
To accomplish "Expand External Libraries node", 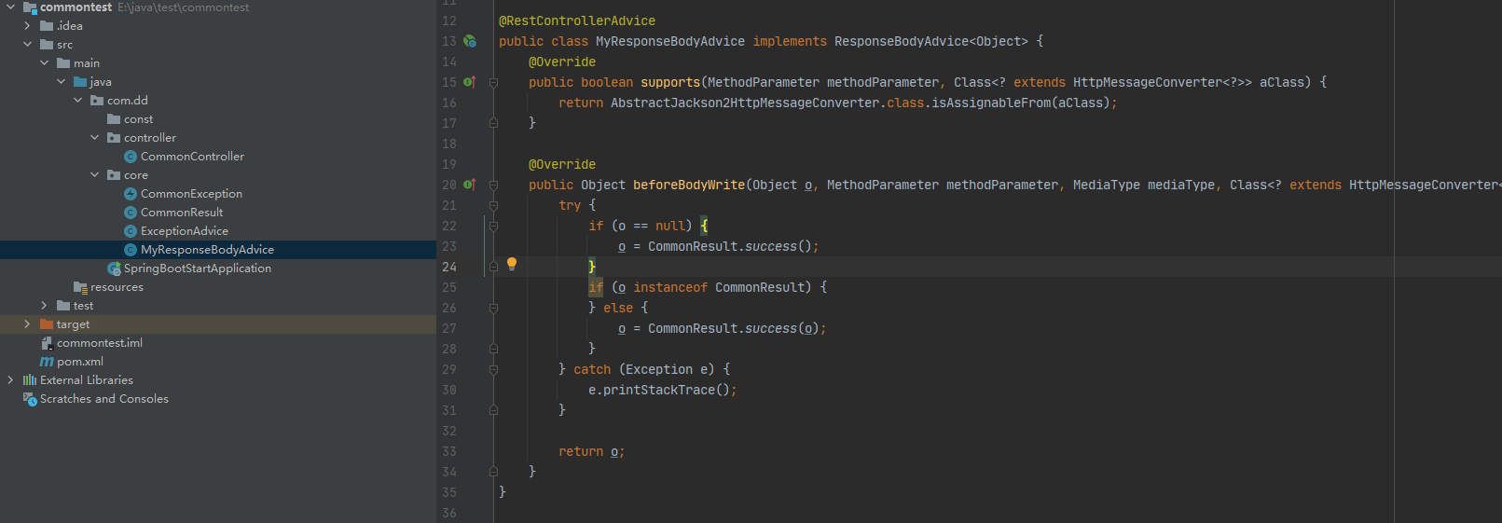I will 11,380.
